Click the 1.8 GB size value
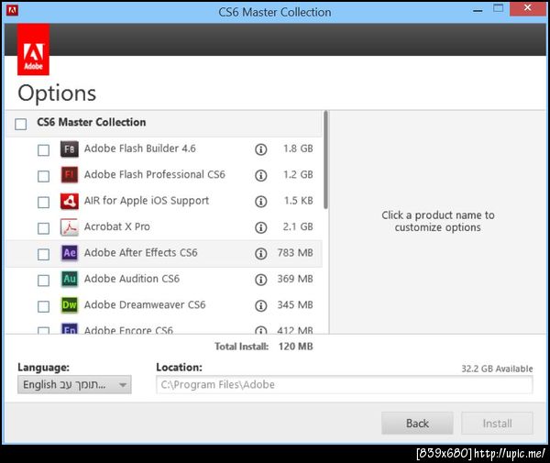 pyautogui.click(x=298, y=149)
